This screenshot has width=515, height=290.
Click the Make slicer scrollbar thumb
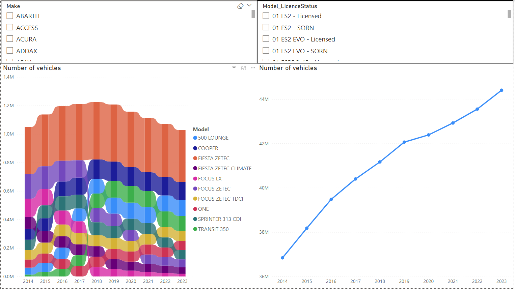click(253, 14)
